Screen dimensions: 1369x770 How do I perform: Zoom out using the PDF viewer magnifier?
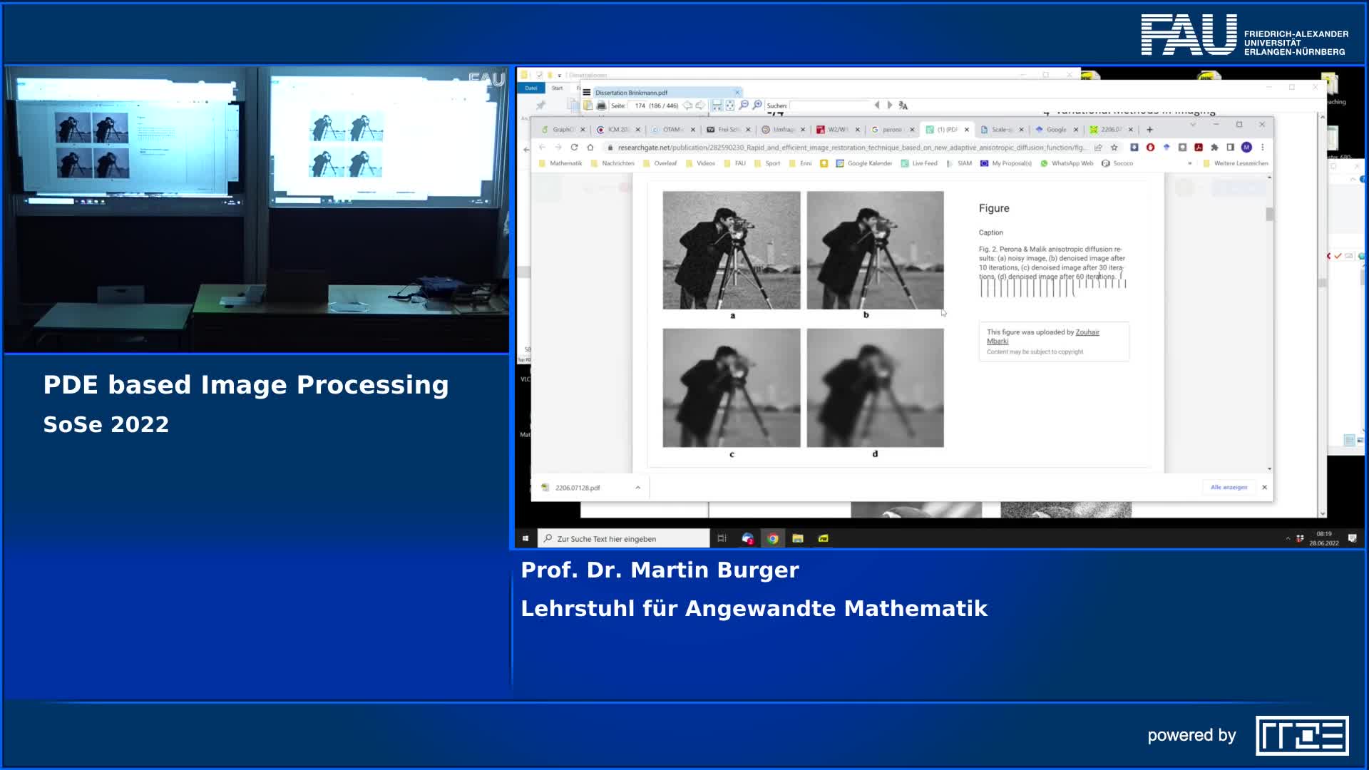point(744,105)
